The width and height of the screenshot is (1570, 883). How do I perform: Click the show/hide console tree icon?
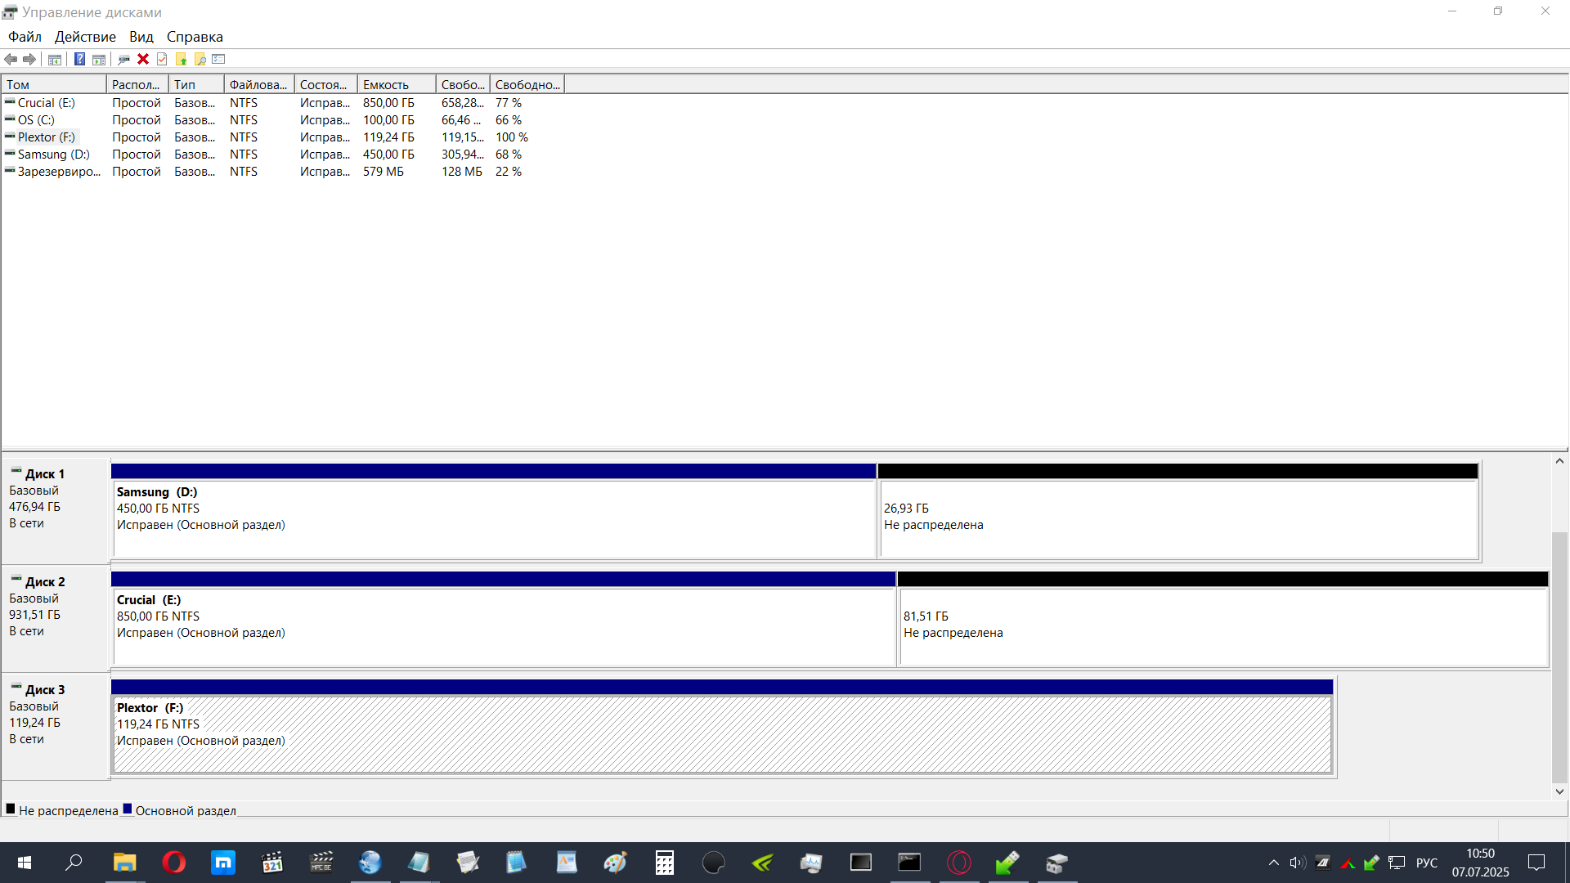click(55, 59)
